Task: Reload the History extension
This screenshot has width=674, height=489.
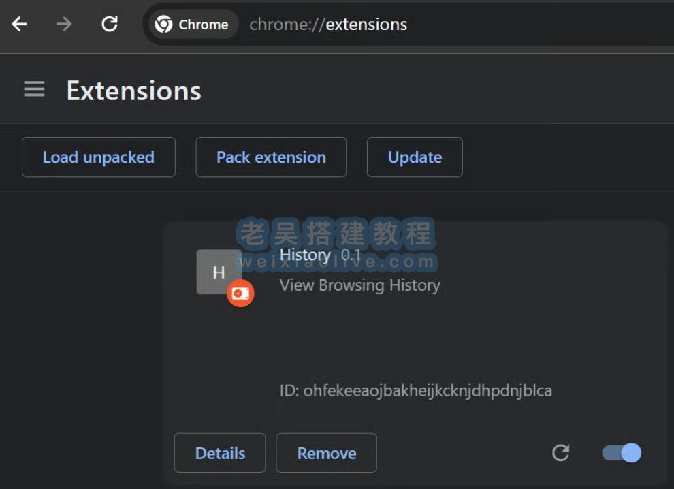Action: [x=560, y=453]
